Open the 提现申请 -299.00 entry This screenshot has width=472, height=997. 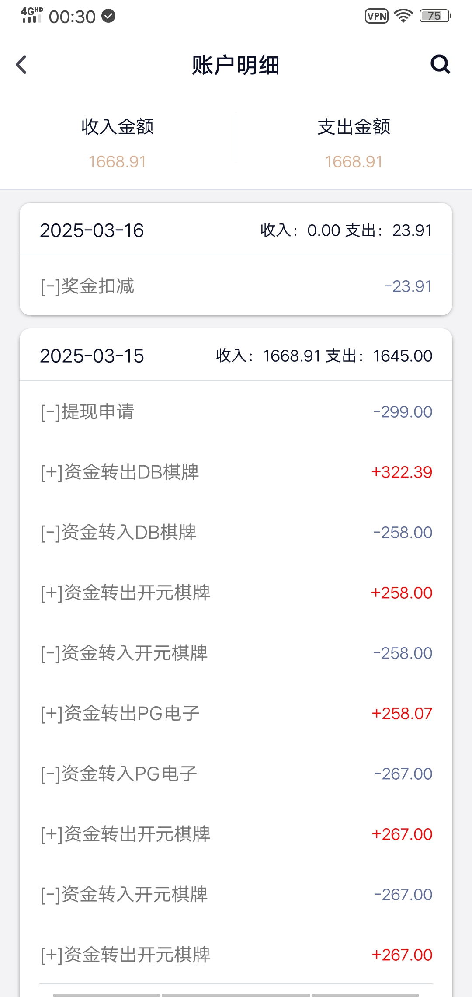point(236,412)
